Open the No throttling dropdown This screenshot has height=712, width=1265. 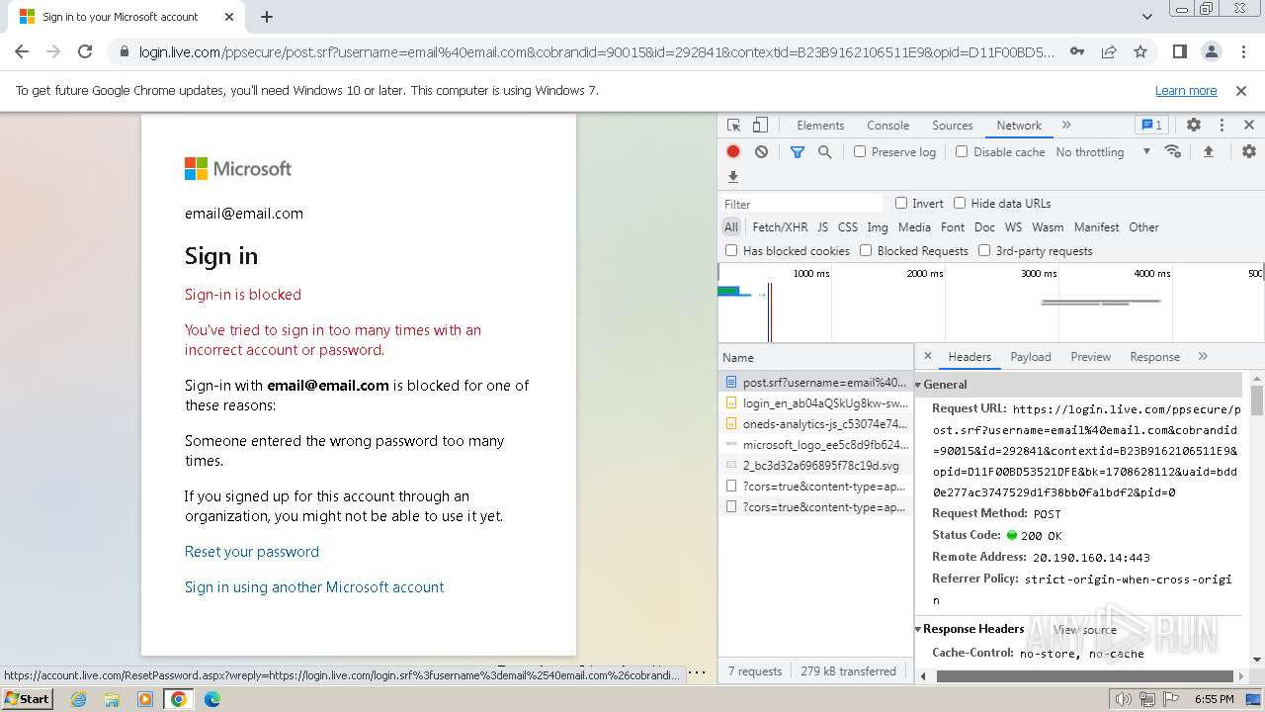pos(1103,152)
